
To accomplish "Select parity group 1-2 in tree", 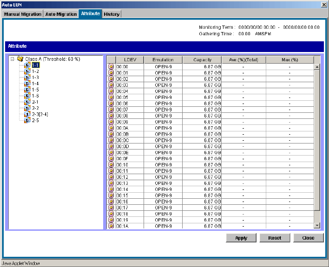I will (x=35, y=72).
